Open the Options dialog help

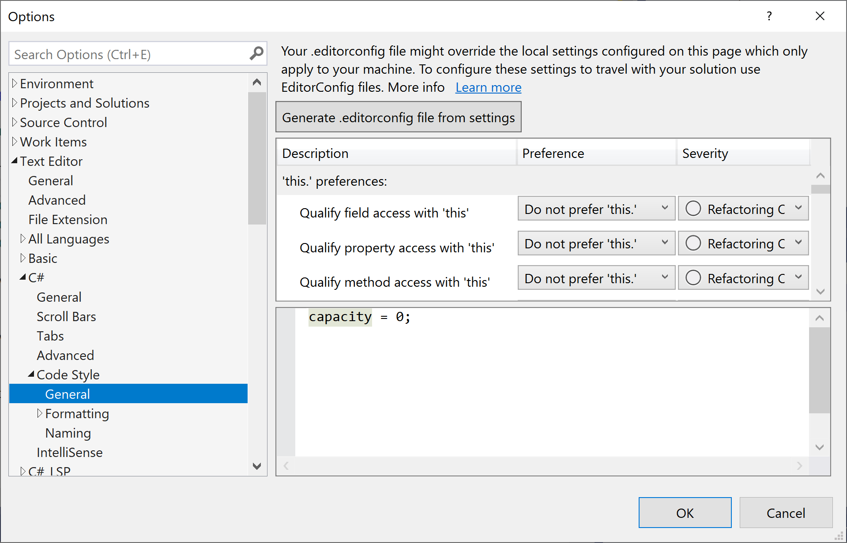tap(769, 16)
